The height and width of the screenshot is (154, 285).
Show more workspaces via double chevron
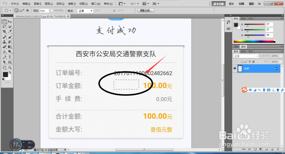point(259,4)
